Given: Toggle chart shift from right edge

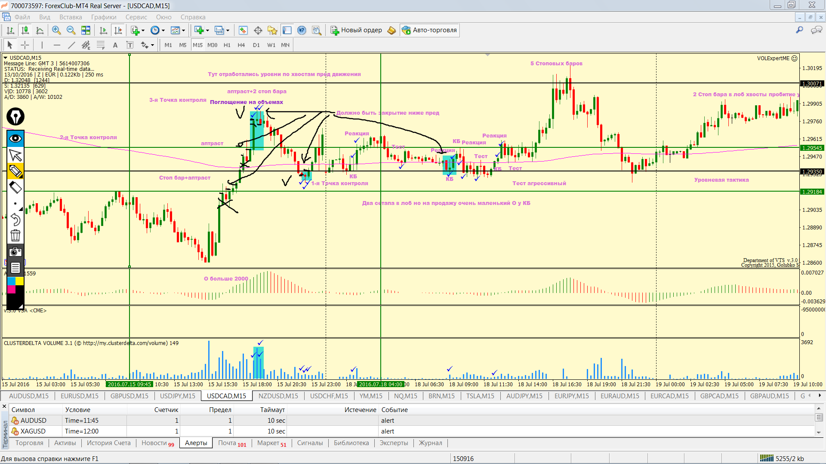Looking at the screenshot, I should tap(118, 30).
